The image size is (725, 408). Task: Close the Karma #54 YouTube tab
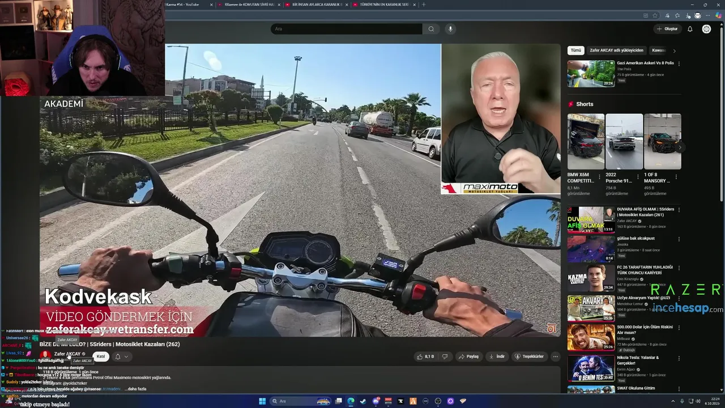211,5
